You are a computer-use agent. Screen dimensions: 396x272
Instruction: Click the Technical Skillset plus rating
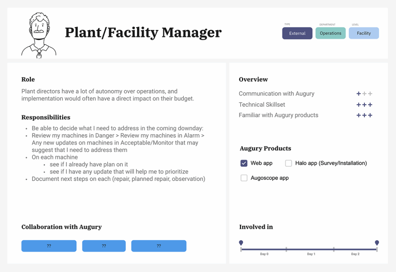(x=364, y=105)
